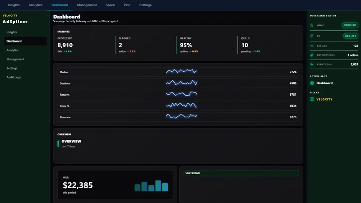Click the Revenue value 8775
Viewport: 361px width, 203px height.
(293, 117)
